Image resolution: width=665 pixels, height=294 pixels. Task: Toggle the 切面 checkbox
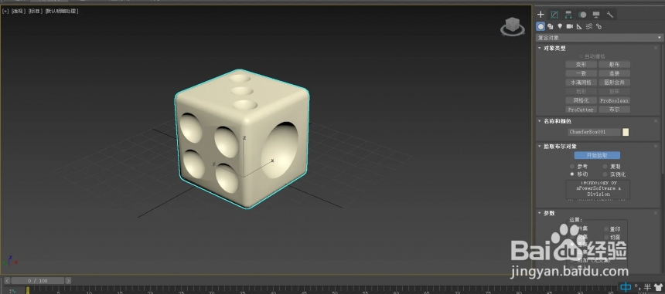tap(606, 238)
